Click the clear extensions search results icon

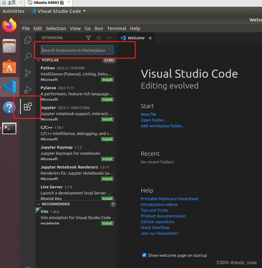[x=99, y=38]
